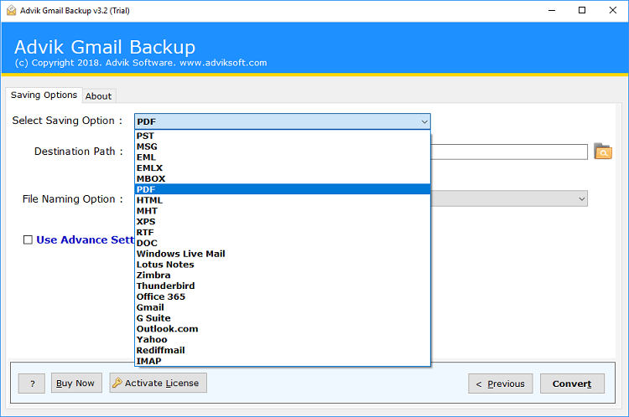Pick MBOX as saving option

click(x=283, y=178)
